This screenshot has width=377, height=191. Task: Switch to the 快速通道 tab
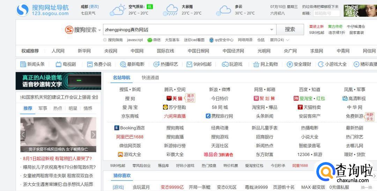point(150,77)
